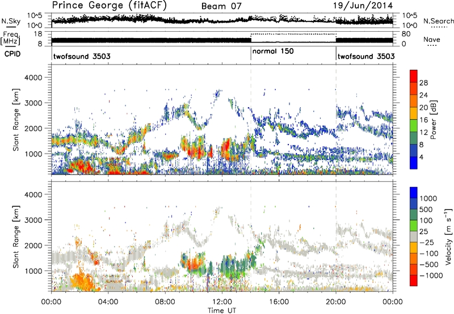
Task: Click the 'Prince George (fitACF)' title text
Action: coord(109,5)
